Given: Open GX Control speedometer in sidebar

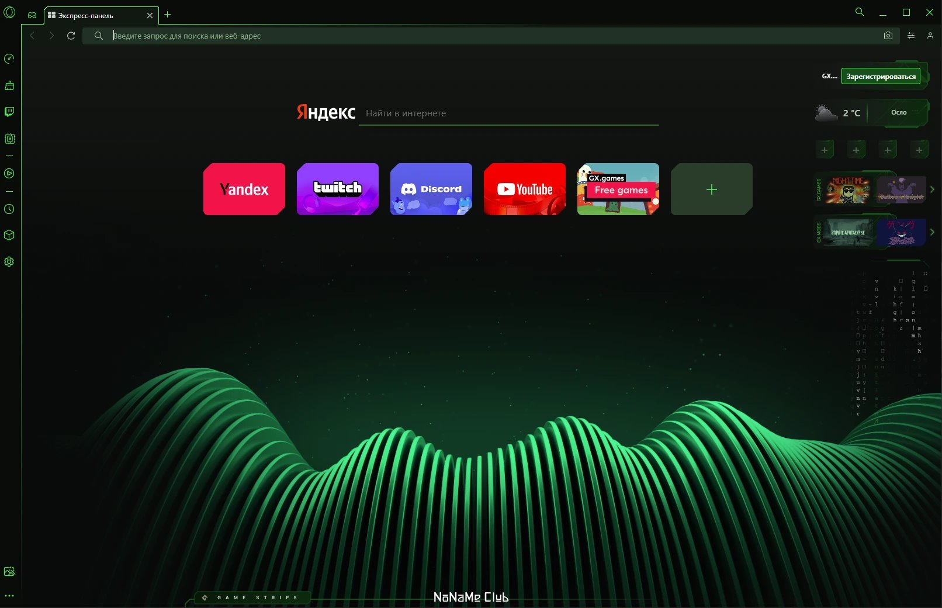Looking at the screenshot, I should click(9, 58).
